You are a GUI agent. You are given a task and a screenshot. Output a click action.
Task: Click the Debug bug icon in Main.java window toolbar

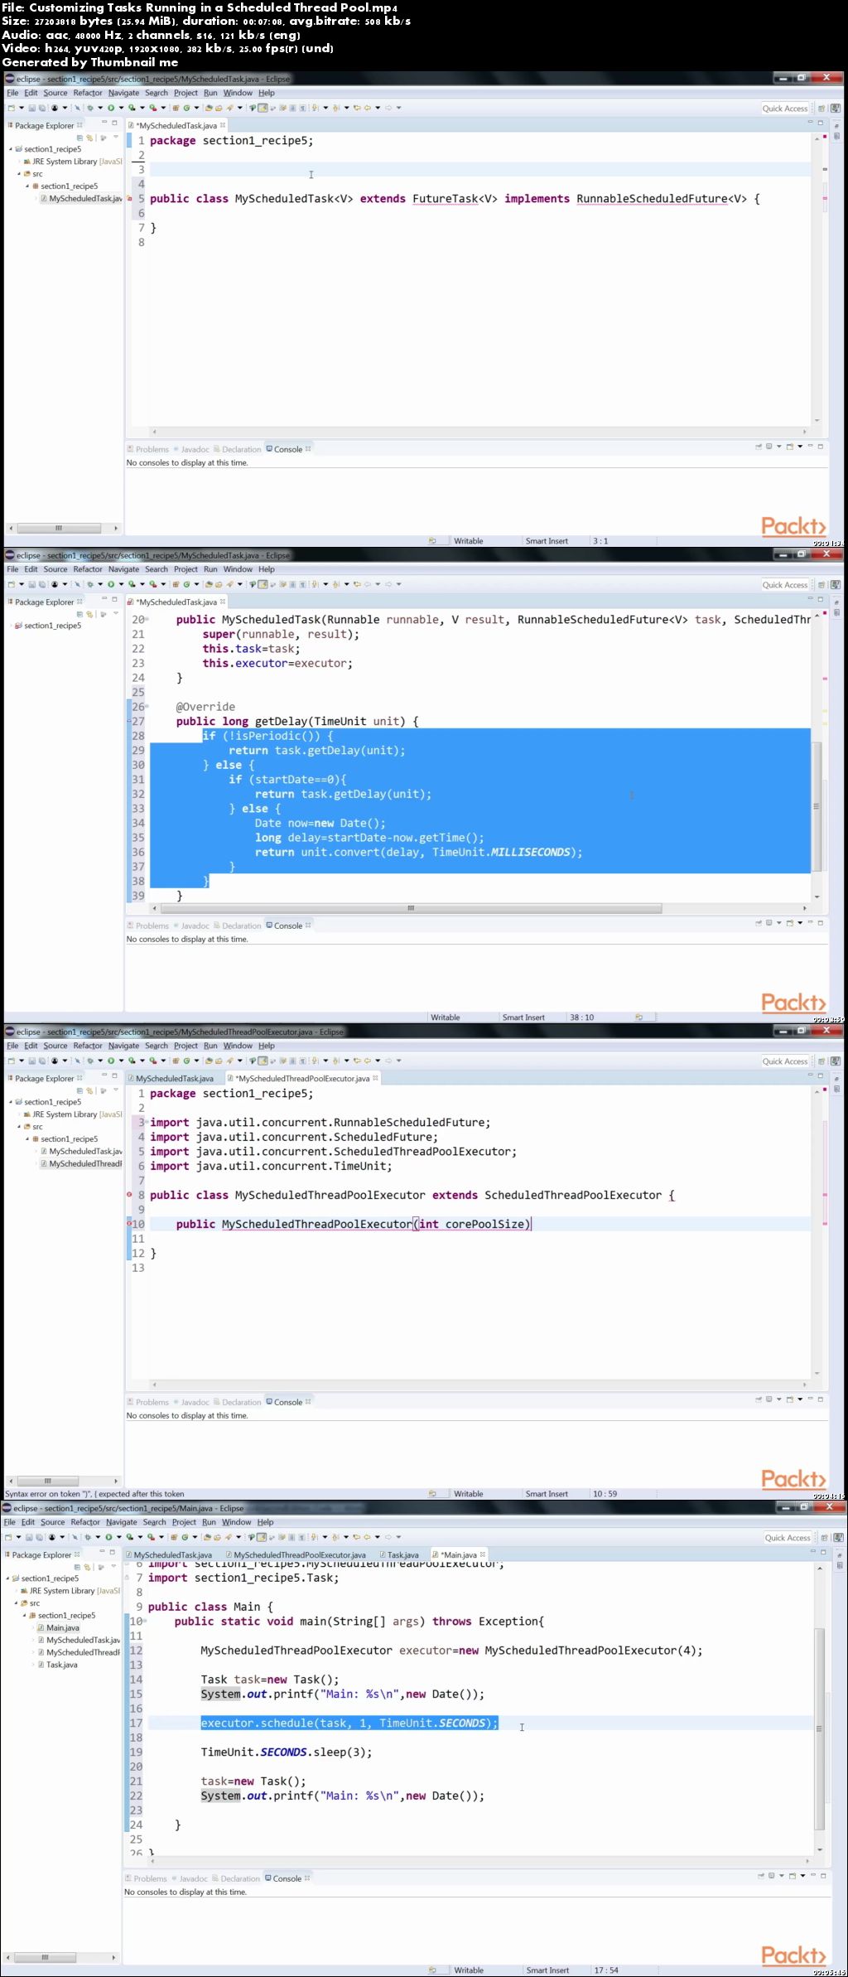click(87, 1537)
